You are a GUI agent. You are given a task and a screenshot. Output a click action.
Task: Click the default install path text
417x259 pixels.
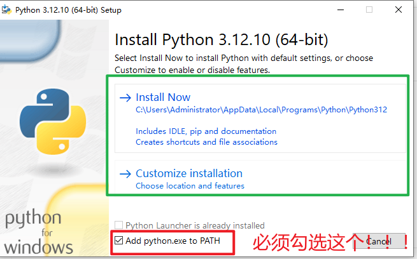(x=261, y=110)
